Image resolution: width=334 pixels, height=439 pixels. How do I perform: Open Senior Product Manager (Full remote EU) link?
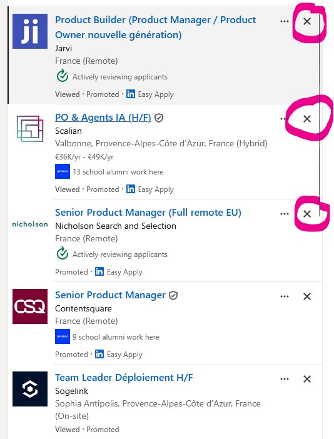click(148, 213)
